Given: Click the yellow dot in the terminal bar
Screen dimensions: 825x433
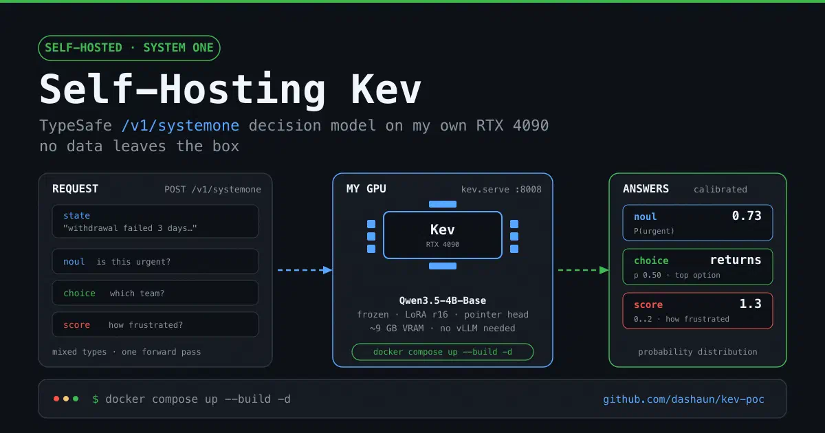Looking at the screenshot, I should click(x=66, y=399).
